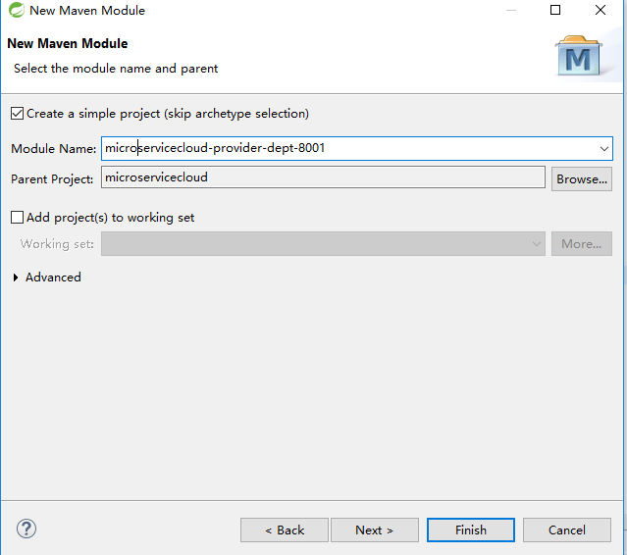The height and width of the screenshot is (555, 627).
Task: Cancel the New Maven Module wizard
Action: pos(566,530)
